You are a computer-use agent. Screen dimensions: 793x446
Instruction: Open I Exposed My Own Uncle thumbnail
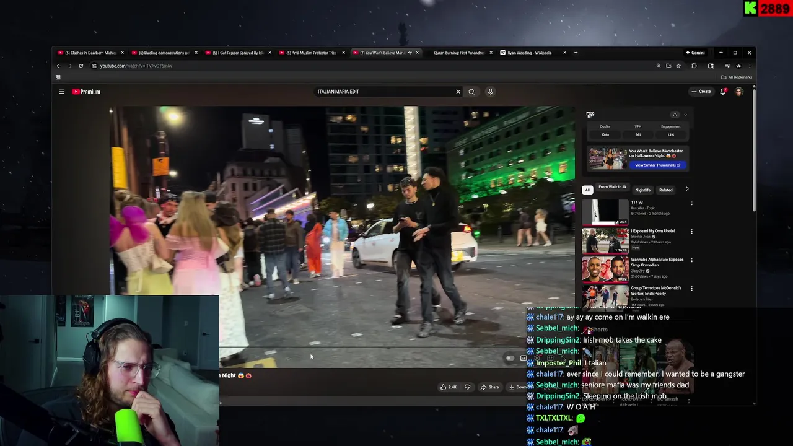605,240
